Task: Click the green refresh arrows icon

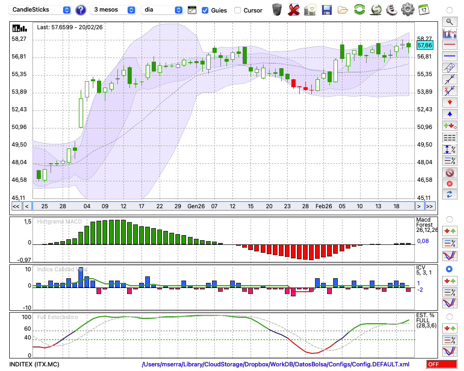Action: tap(359, 10)
